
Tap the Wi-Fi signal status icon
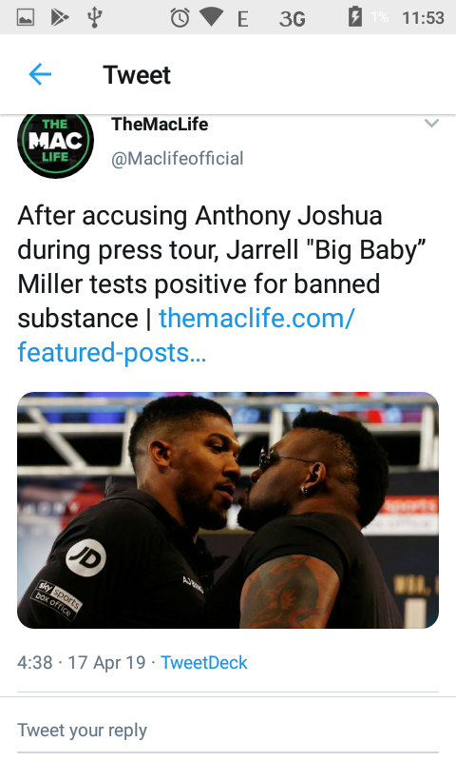point(211,17)
